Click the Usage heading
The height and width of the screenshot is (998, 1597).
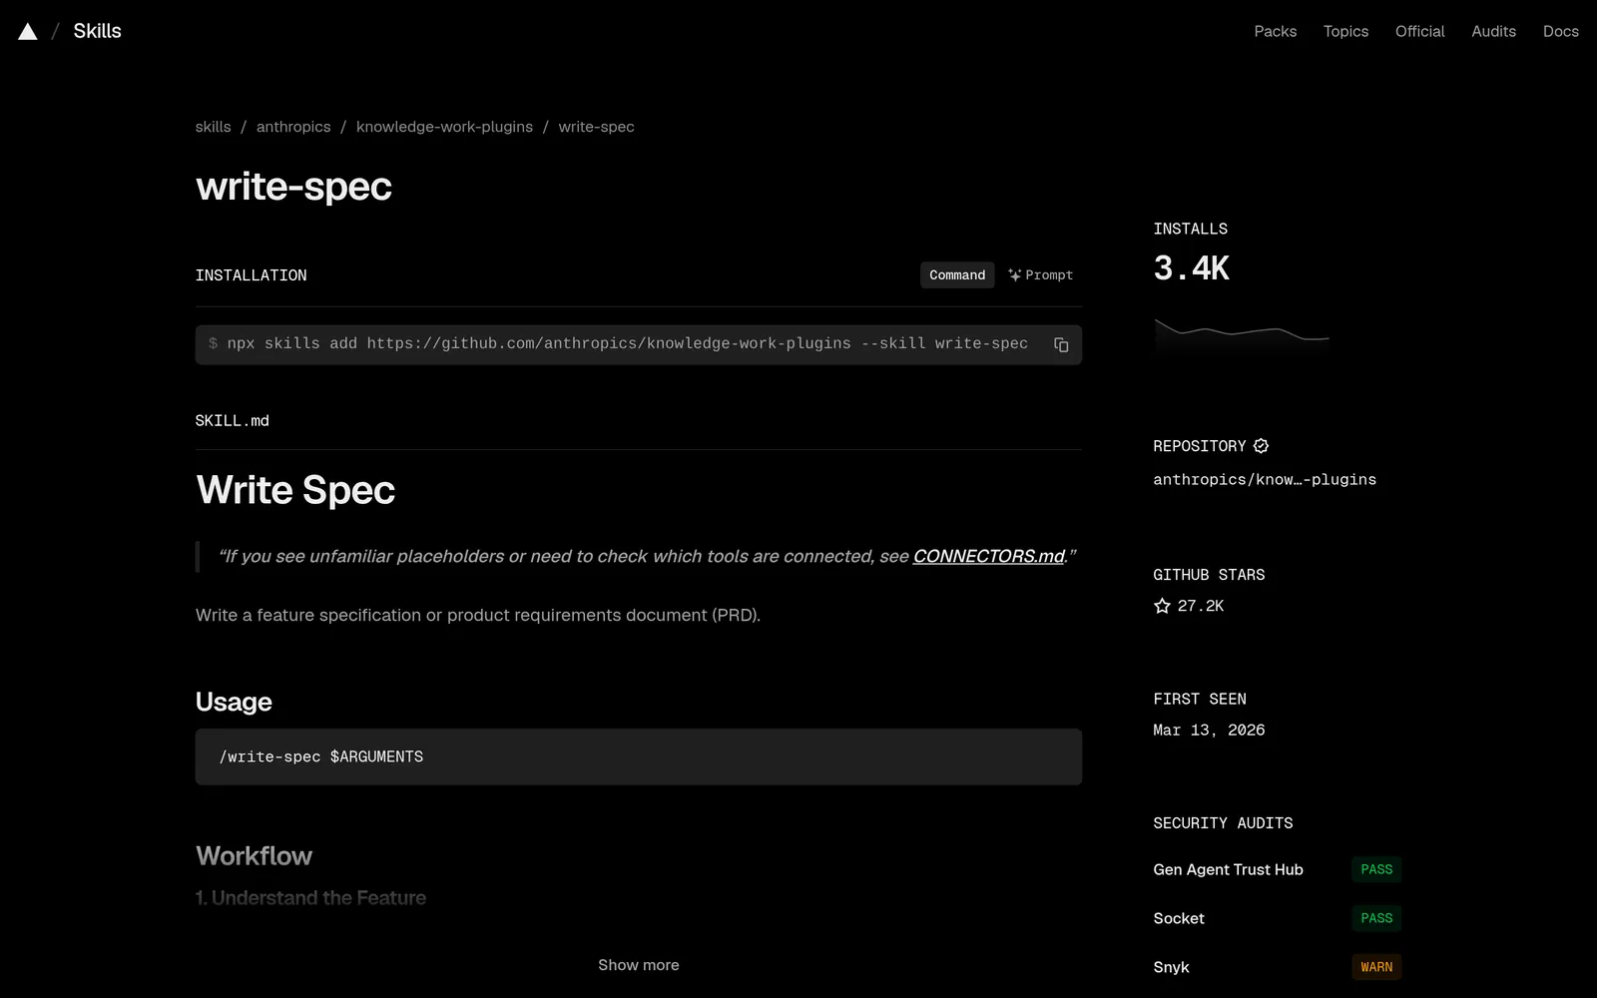[x=234, y=702]
